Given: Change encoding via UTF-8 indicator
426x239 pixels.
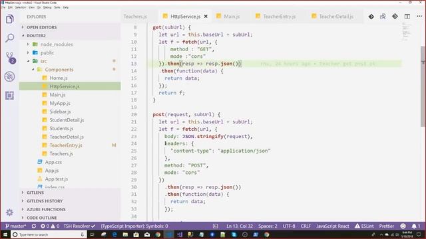Looking at the screenshot, I should pyautogui.click(x=289, y=226).
